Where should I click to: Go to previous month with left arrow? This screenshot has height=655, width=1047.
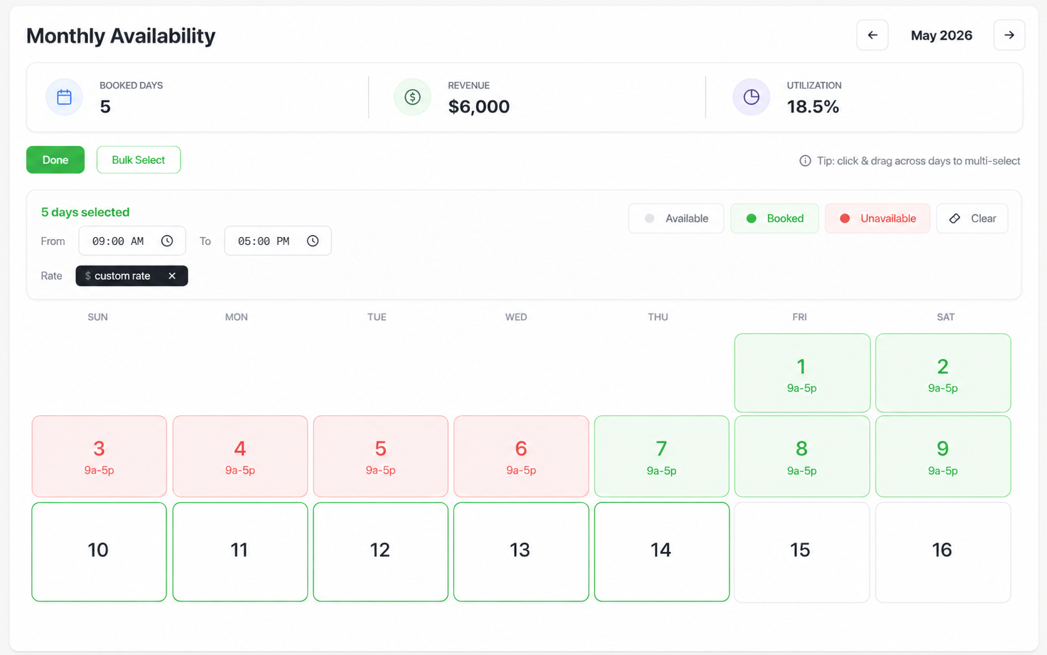point(872,35)
